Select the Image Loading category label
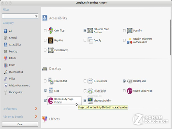Image resolution: width=172 pixels, height=129 pixels. pyautogui.click(x=16, y=72)
